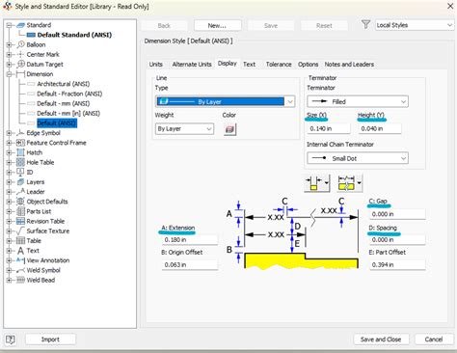Screen dimensions: 457x353
Task: Click the Weld Bead icon
Action: 21,280
